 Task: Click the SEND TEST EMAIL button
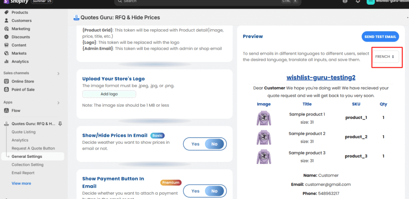380,37
